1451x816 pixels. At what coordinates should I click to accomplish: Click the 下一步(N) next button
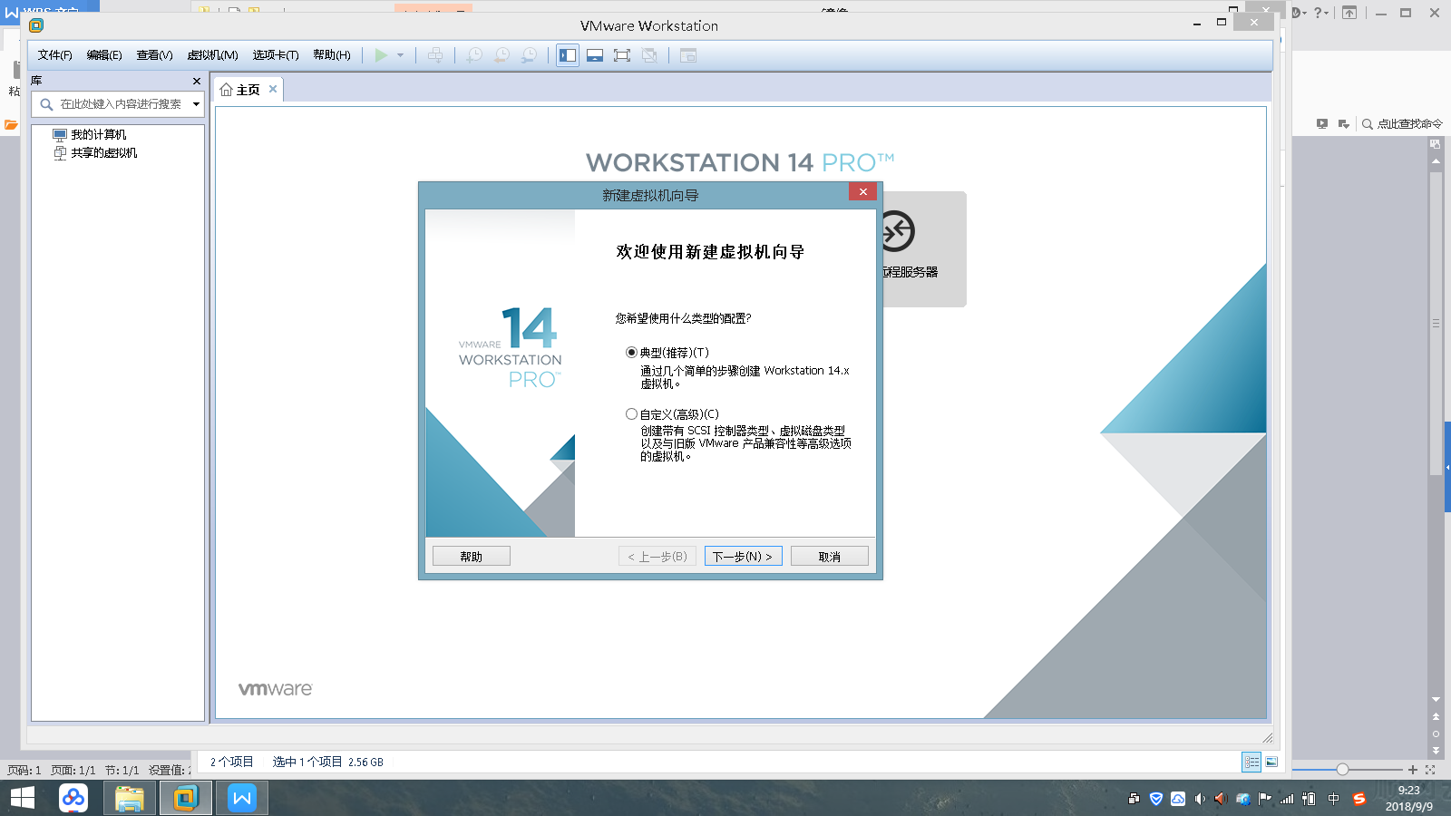click(744, 556)
